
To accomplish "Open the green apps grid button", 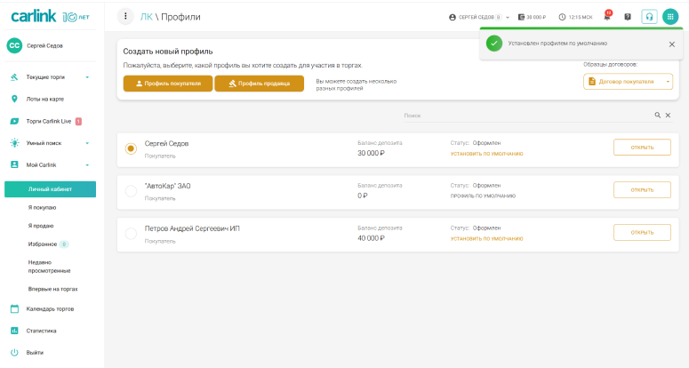I will 671,17.
